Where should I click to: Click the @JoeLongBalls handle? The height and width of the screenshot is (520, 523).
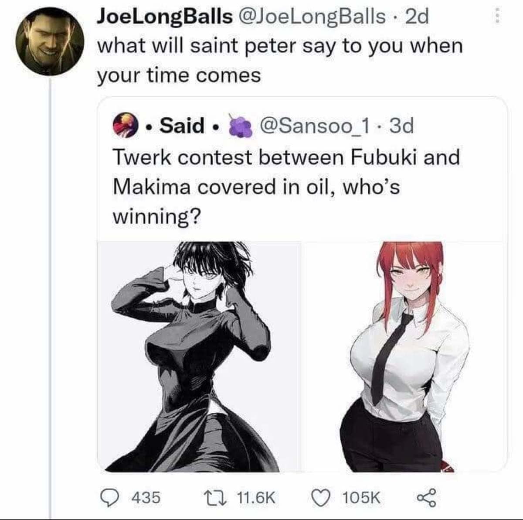pos(312,17)
